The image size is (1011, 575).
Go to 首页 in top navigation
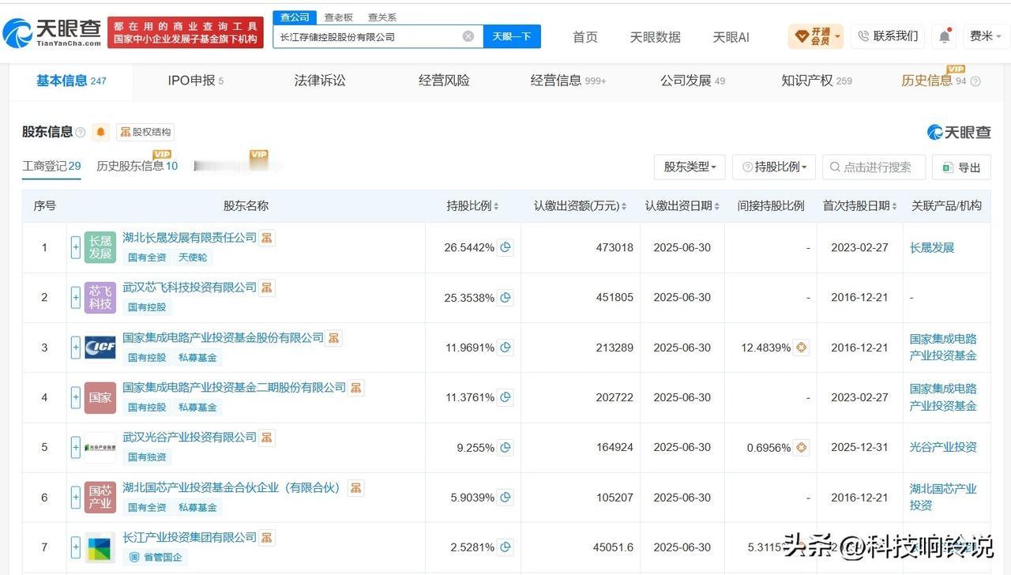(585, 36)
